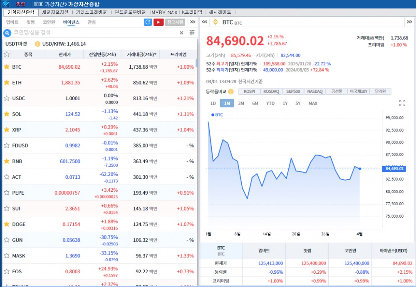Toggle favorite star for USDC
Viewport: 416px width, 287px height.
pos(7,98)
